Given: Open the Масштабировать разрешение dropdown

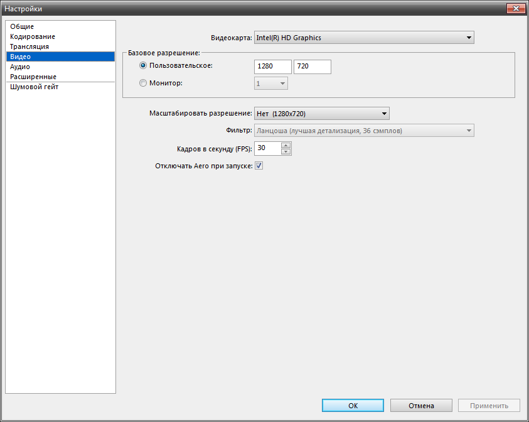Looking at the screenshot, I should (322, 114).
